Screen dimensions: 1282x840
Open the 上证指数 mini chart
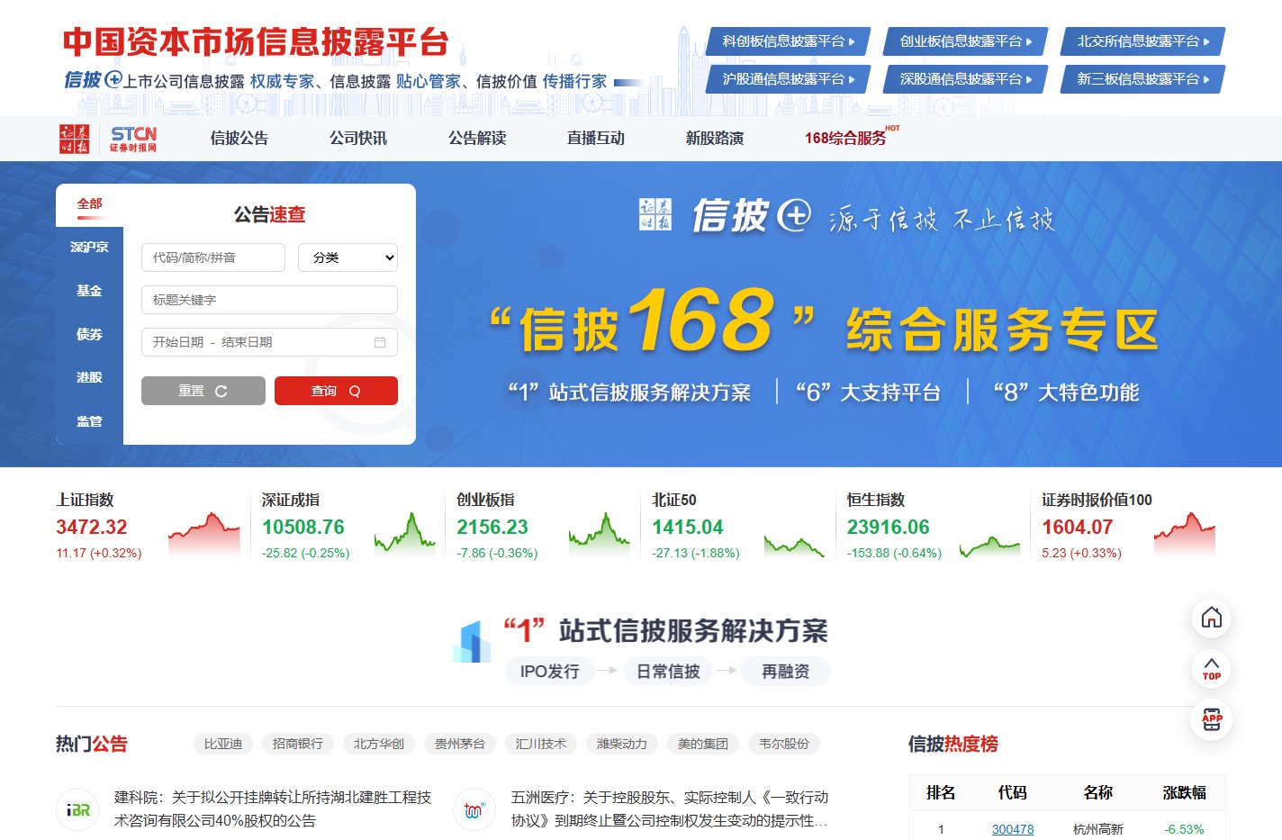(x=204, y=533)
